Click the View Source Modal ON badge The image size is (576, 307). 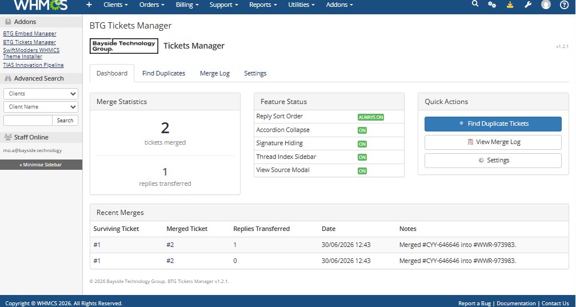pyautogui.click(x=362, y=171)
